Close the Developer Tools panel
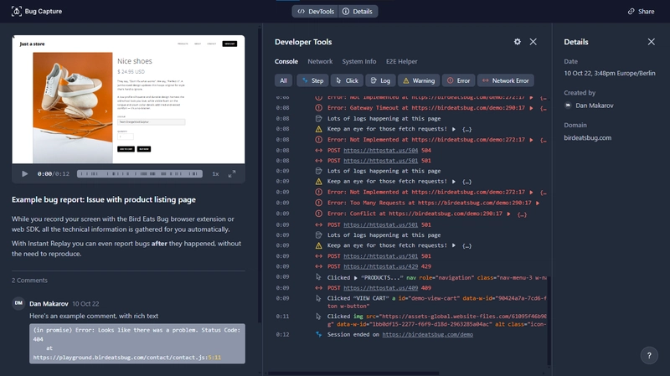Screen dimensions: 670x376 [533, 41]
